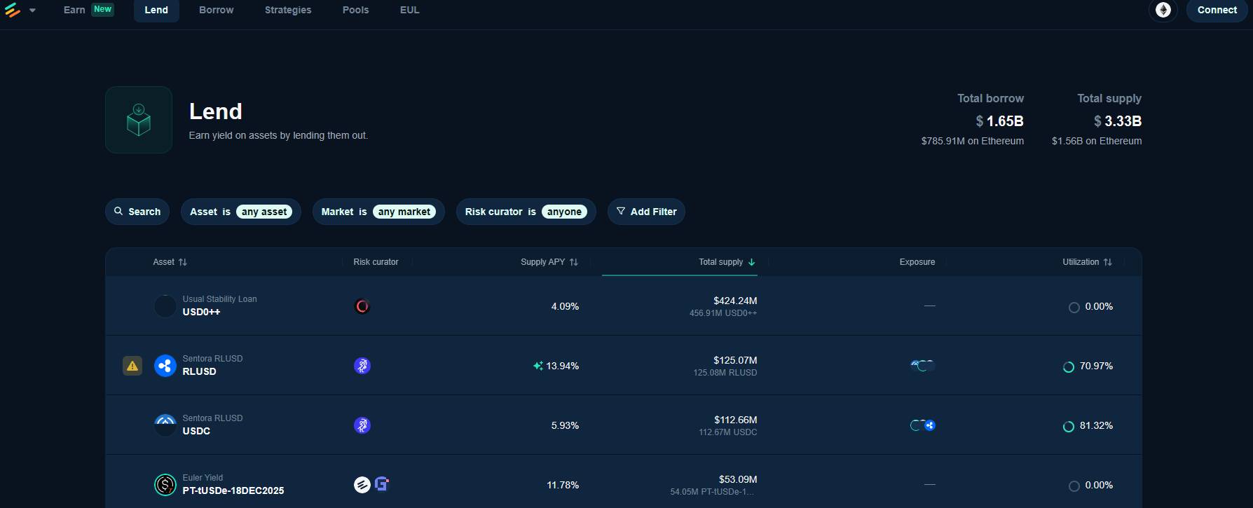1253x508 pixels.
Task: Go to the Strategies tab
Action: coord(288,10)
